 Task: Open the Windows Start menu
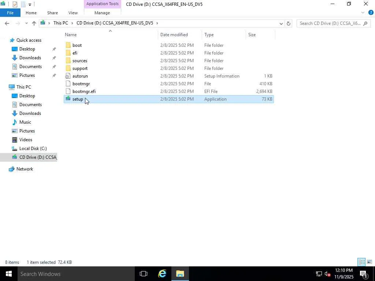click(9, 274)
